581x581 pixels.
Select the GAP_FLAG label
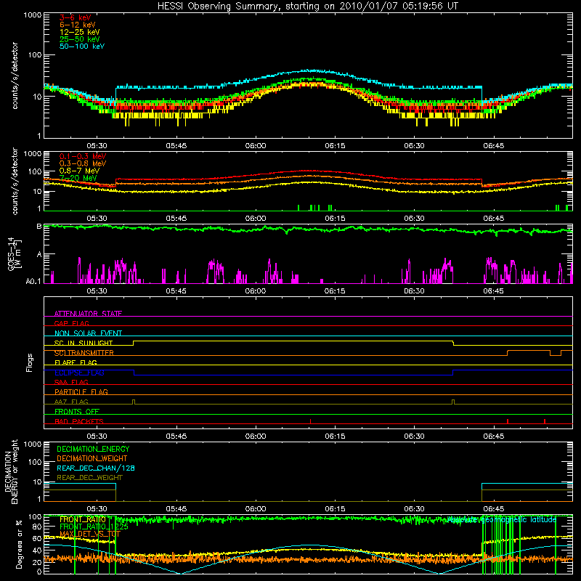pos(71,323)
